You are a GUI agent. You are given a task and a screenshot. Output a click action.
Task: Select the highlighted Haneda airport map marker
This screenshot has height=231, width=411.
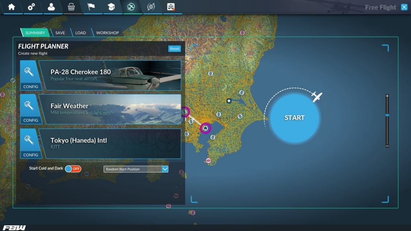coord(205,128)
